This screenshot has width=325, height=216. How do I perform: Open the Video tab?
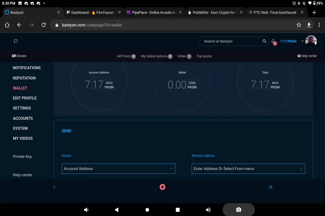coord(184,56)
